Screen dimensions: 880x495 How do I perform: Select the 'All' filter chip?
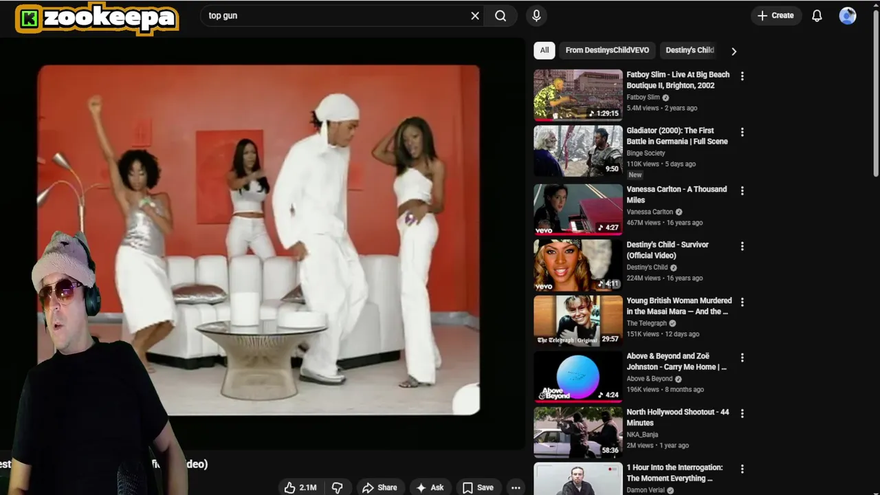[544, 50]
